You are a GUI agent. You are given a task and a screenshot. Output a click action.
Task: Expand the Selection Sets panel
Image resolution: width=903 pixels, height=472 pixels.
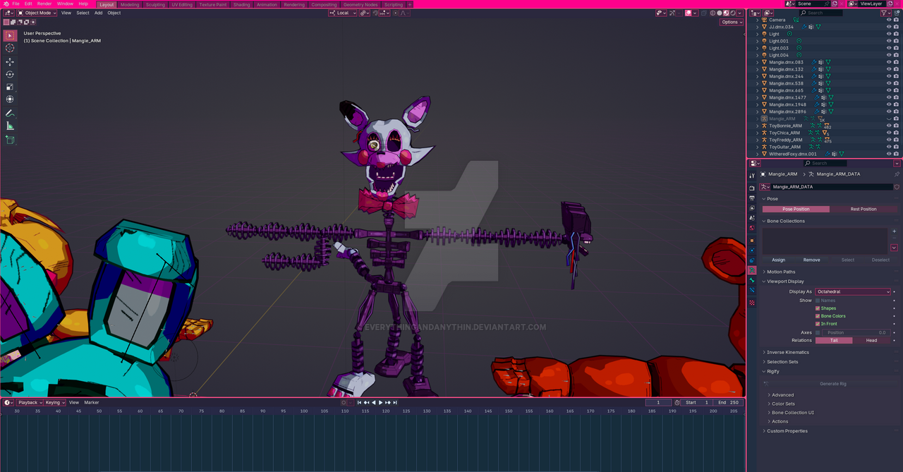coord(782,362)
